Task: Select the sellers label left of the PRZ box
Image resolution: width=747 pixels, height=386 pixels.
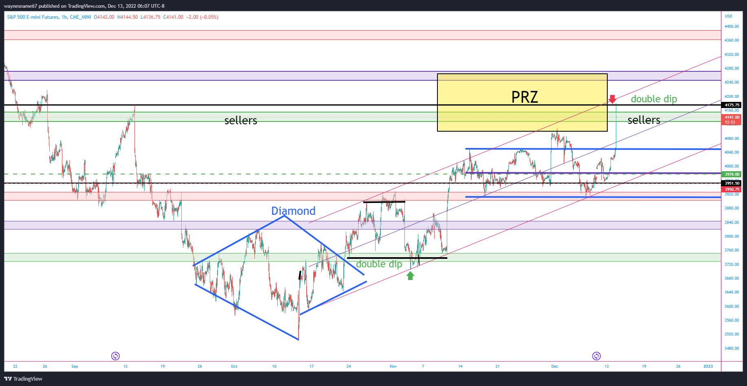Action: tap(241, 120)
